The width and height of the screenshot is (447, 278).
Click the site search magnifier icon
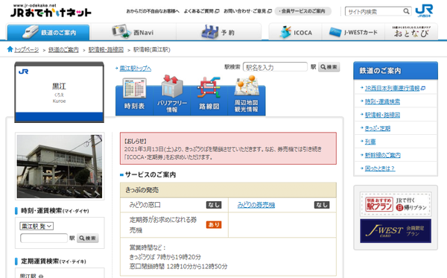pos(406,11)
